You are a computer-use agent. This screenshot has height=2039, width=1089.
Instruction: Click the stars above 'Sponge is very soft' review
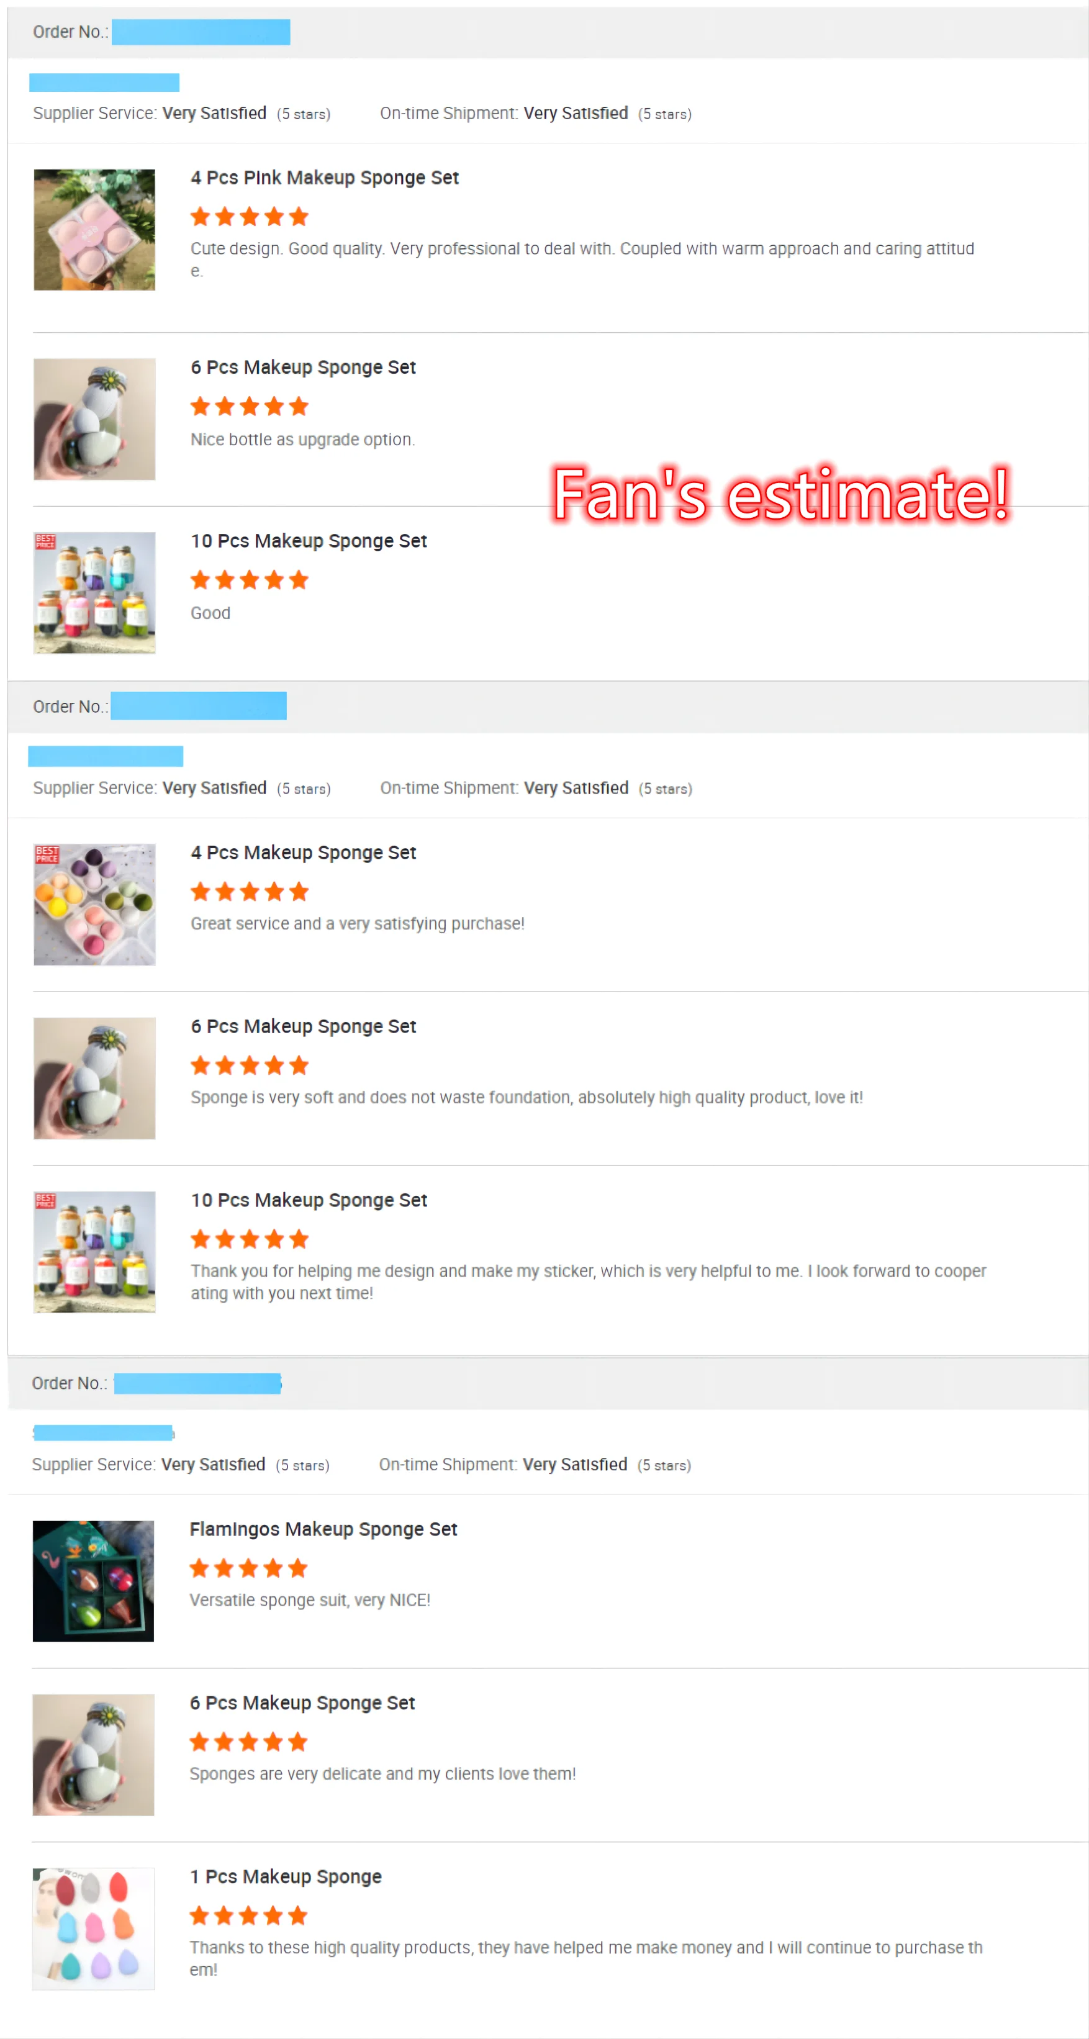[250, 1065]
